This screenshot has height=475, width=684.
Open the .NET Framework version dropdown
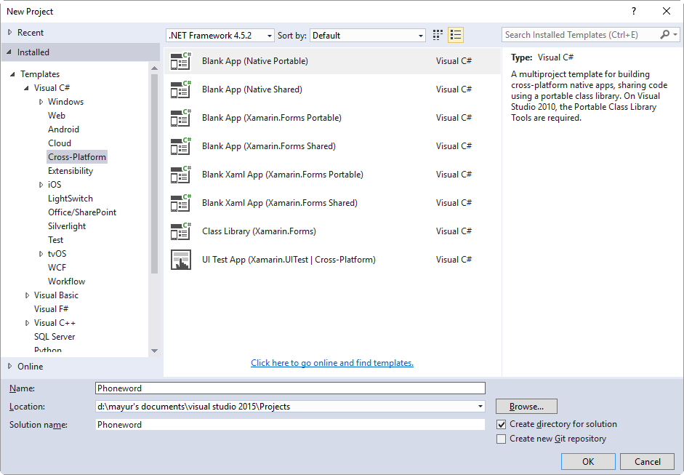[220, 36]
